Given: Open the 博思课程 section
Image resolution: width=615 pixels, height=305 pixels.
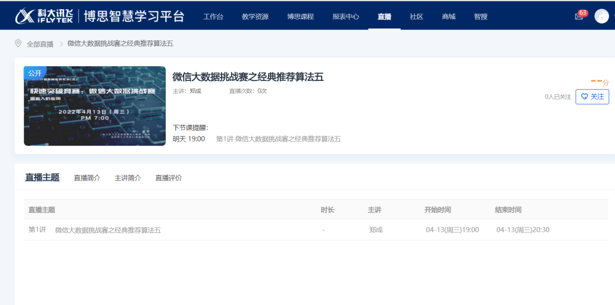Looking at the screenshot, I should (300, 16).
